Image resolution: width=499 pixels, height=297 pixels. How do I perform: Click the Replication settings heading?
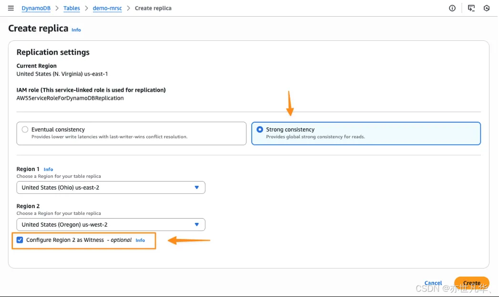click(x=53, y=52)
